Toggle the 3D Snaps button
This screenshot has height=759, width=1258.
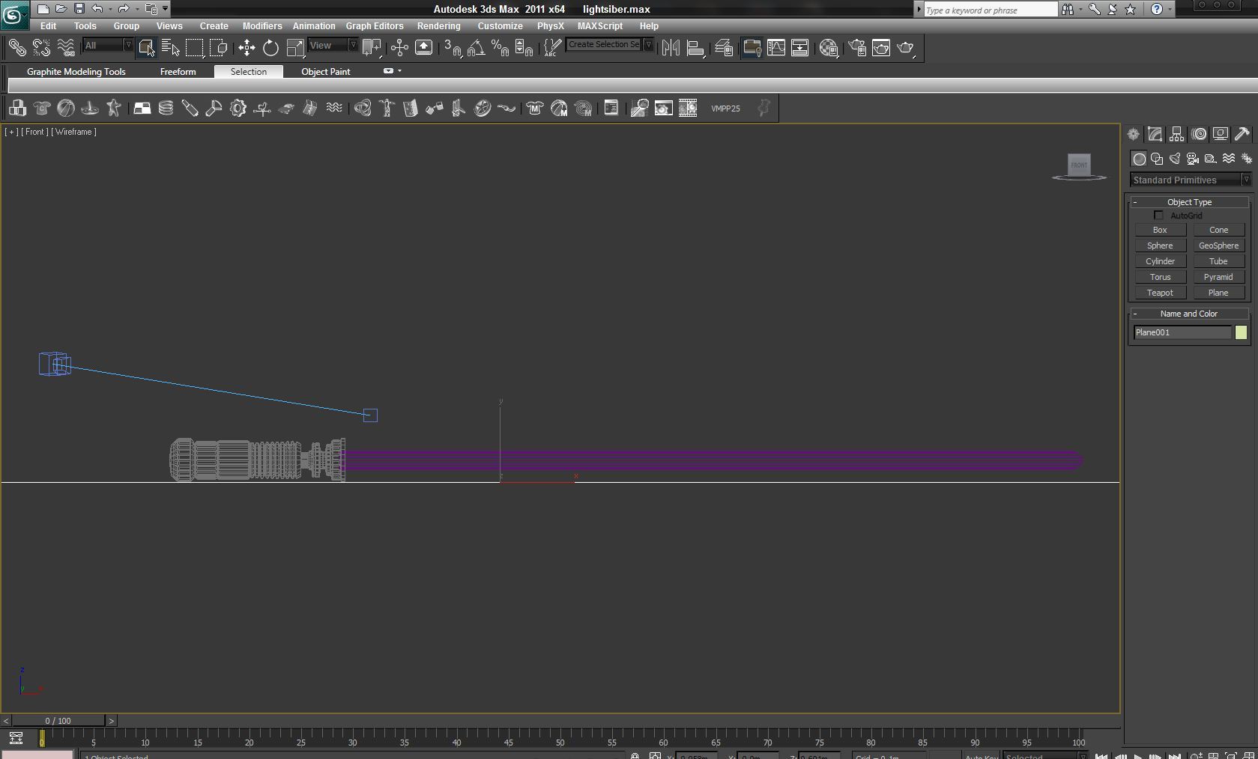pos(452,48)
